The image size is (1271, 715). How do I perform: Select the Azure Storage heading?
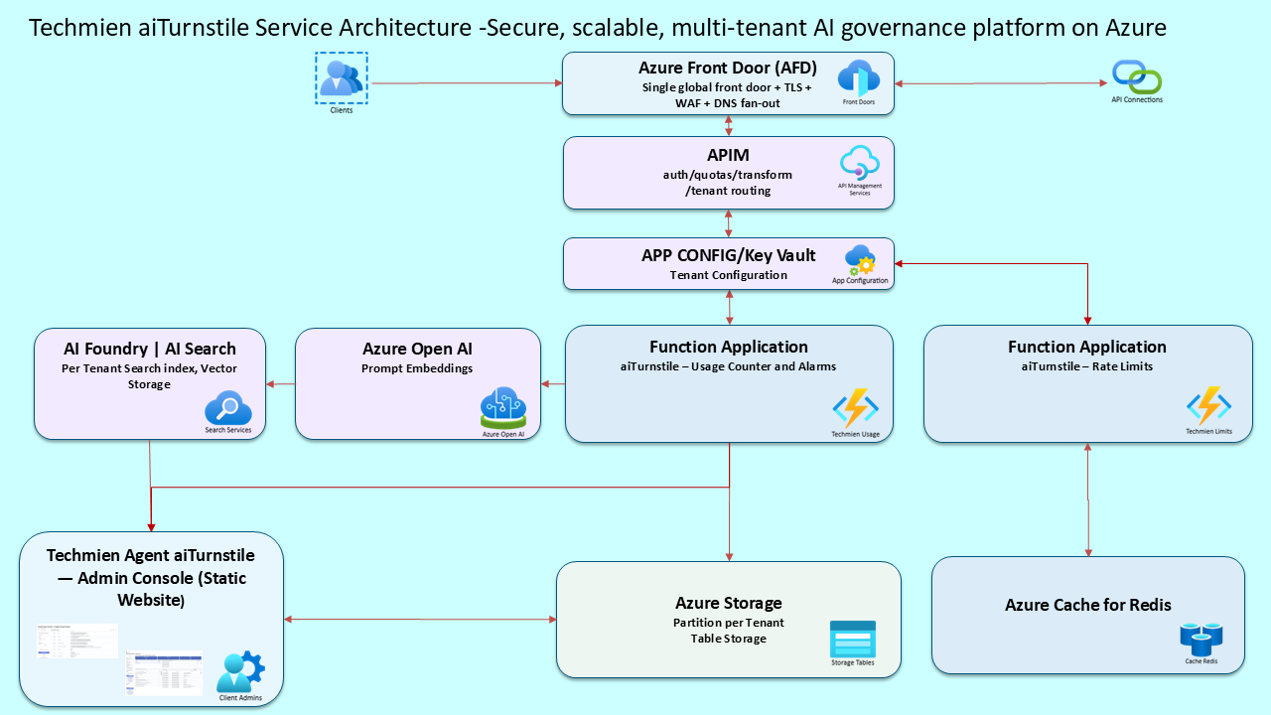point(729,603)
